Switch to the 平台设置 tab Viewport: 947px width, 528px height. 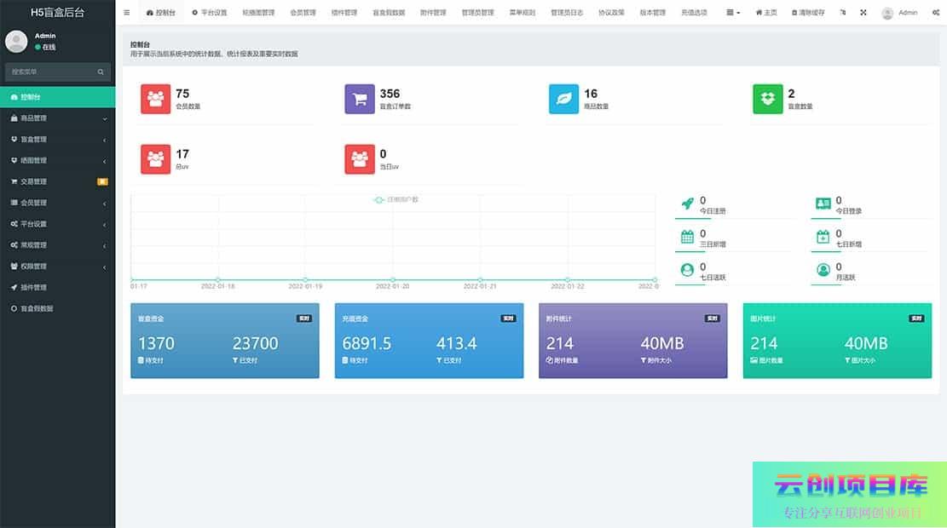[209, 13]
